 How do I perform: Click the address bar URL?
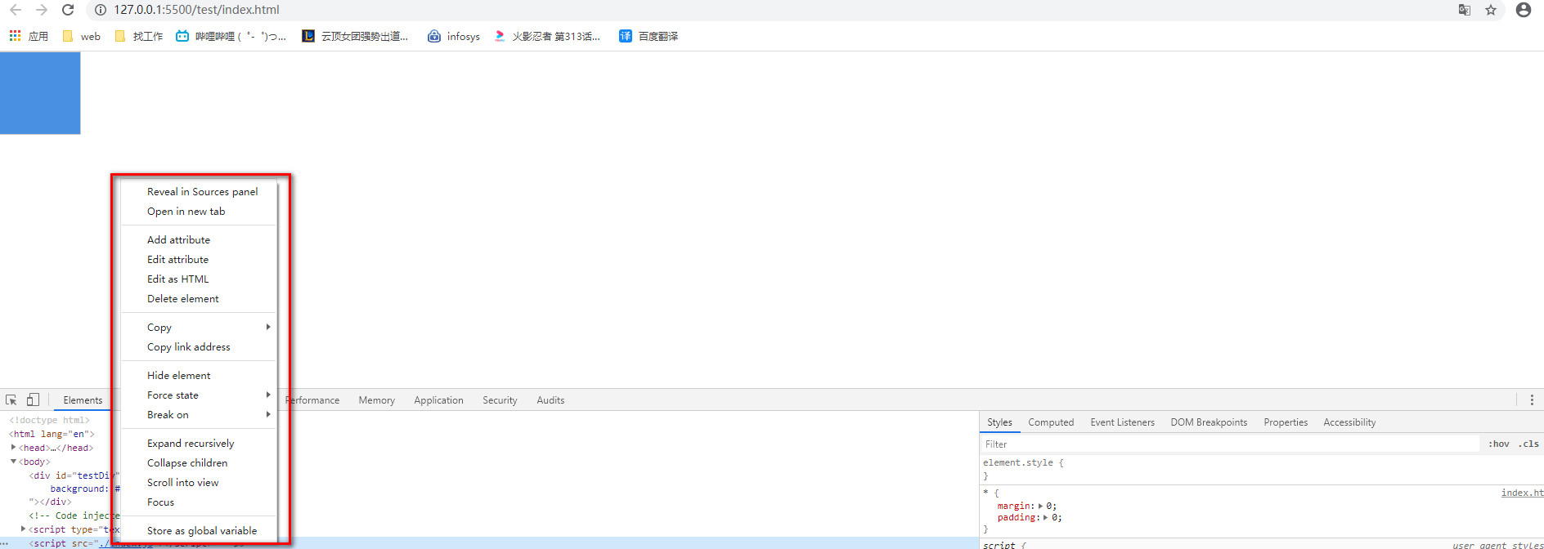tap(196, 10)
